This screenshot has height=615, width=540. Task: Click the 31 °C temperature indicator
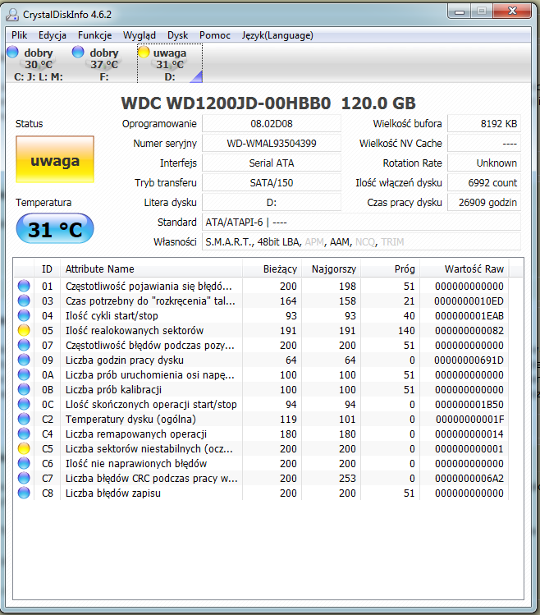pos(55,228)
